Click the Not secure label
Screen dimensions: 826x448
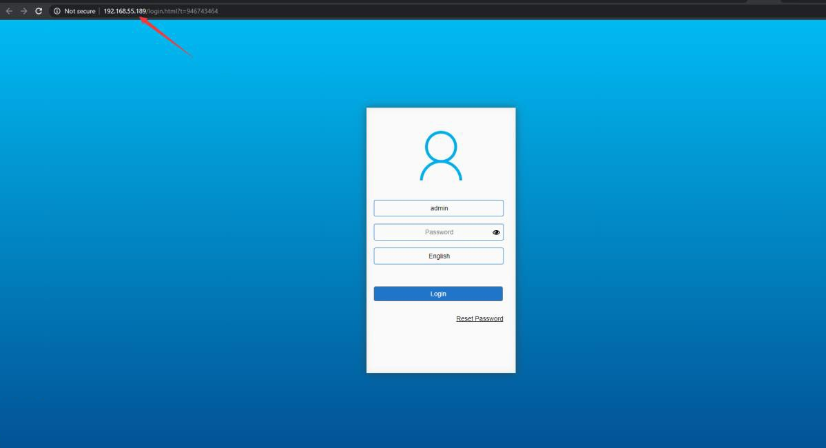[79, 11]
